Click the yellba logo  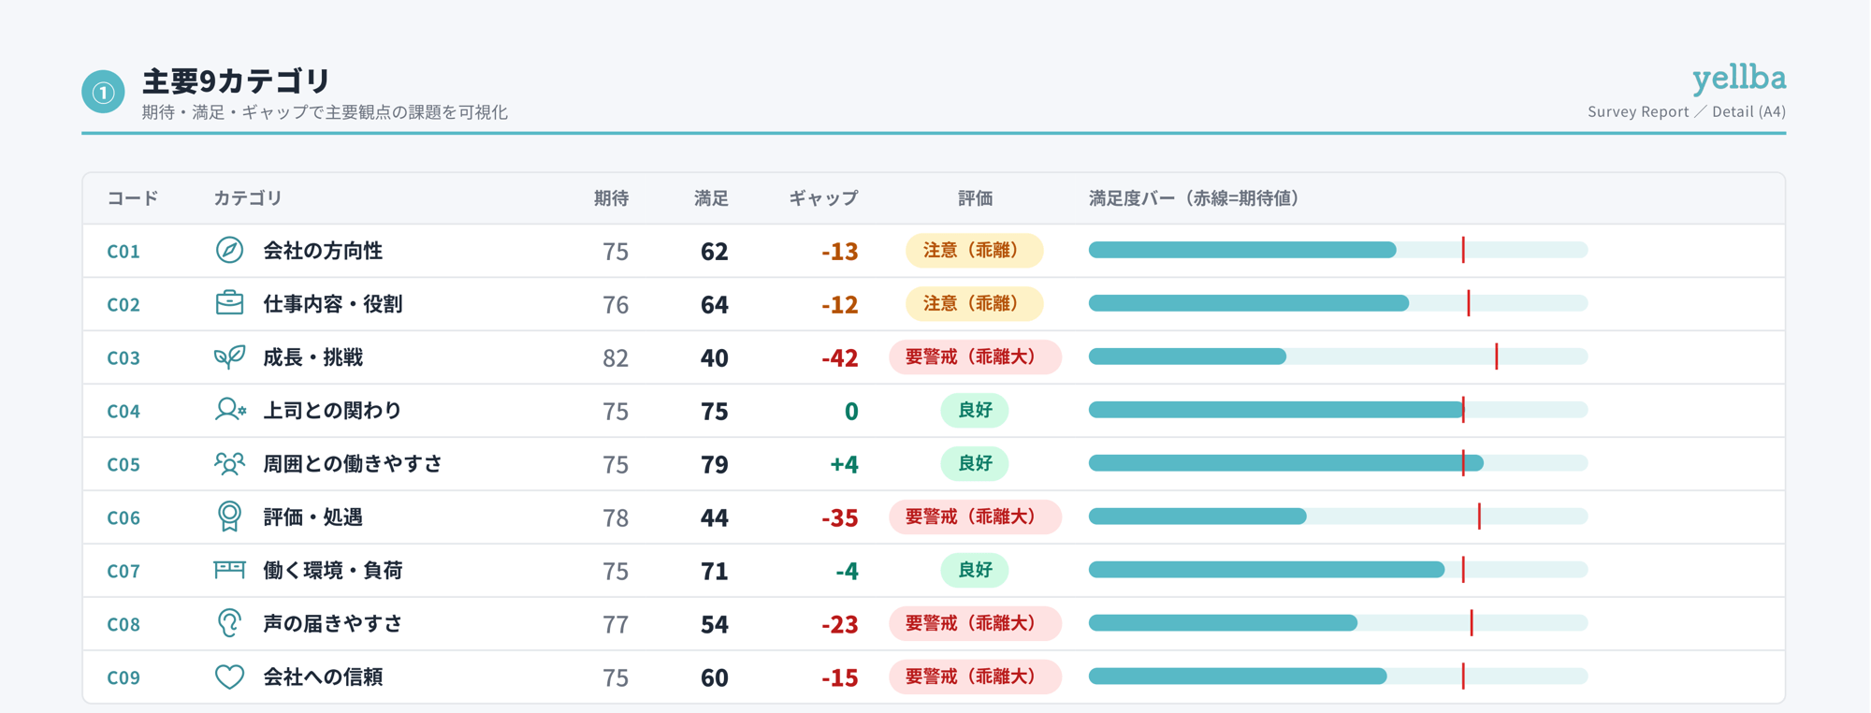tap(1739, 78)
